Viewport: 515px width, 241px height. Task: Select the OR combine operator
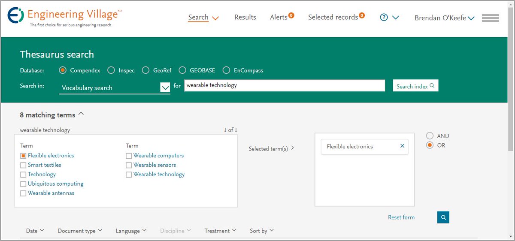point(430,145)
